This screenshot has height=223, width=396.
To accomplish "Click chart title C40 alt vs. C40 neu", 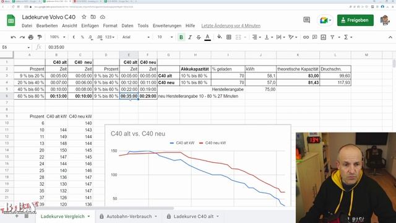I will (x=138, y=134).
